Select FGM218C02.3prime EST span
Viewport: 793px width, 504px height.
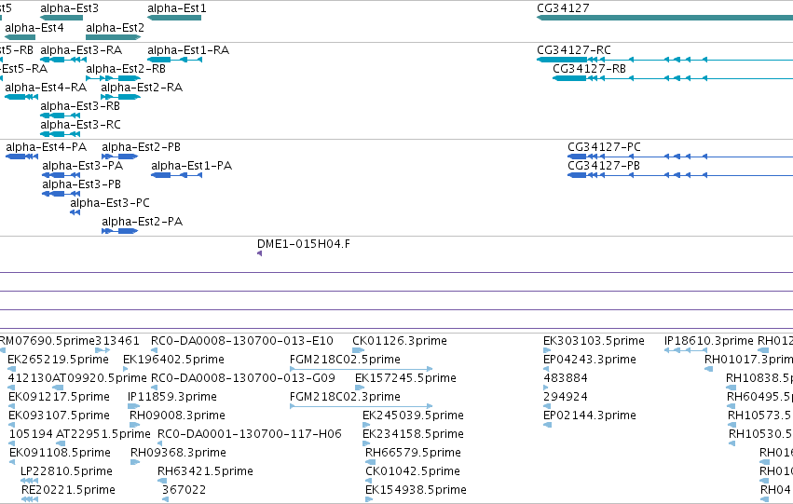click(x=362, y=405)
